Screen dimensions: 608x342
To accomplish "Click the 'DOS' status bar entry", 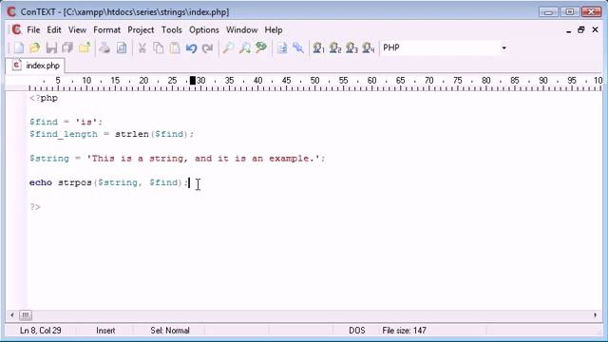I will click(357, 331).
